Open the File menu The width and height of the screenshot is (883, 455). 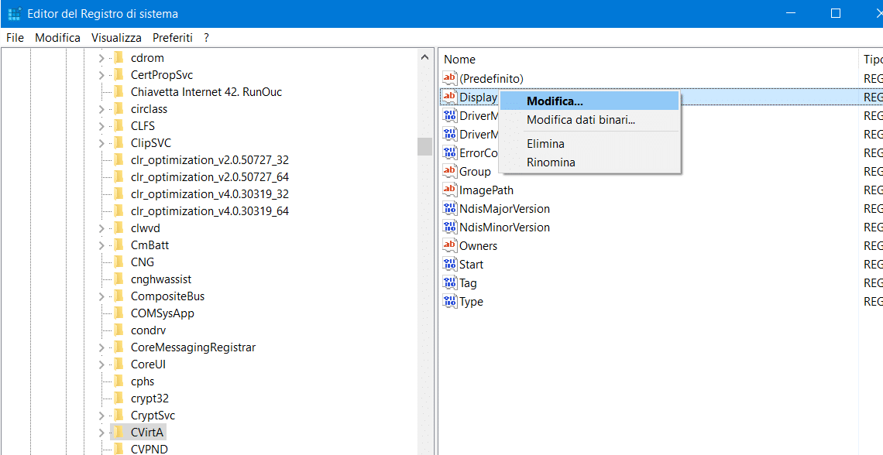tap(15, 38)
